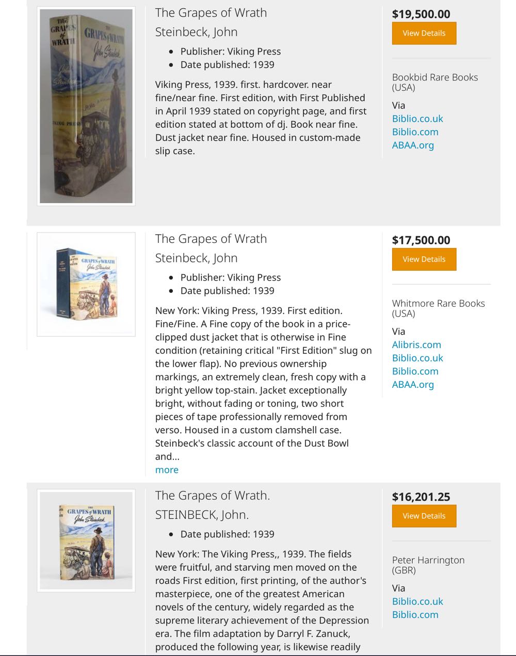Open Biblio.com under Whitmore Rare Books
Viewport: 516px width, 656px height.
pos(415,371)
